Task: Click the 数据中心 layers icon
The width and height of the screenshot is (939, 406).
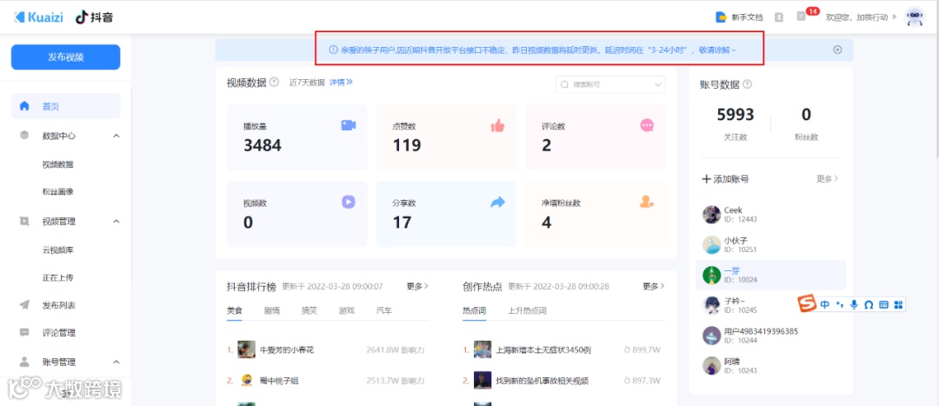Action: click(x=24, y=136)
